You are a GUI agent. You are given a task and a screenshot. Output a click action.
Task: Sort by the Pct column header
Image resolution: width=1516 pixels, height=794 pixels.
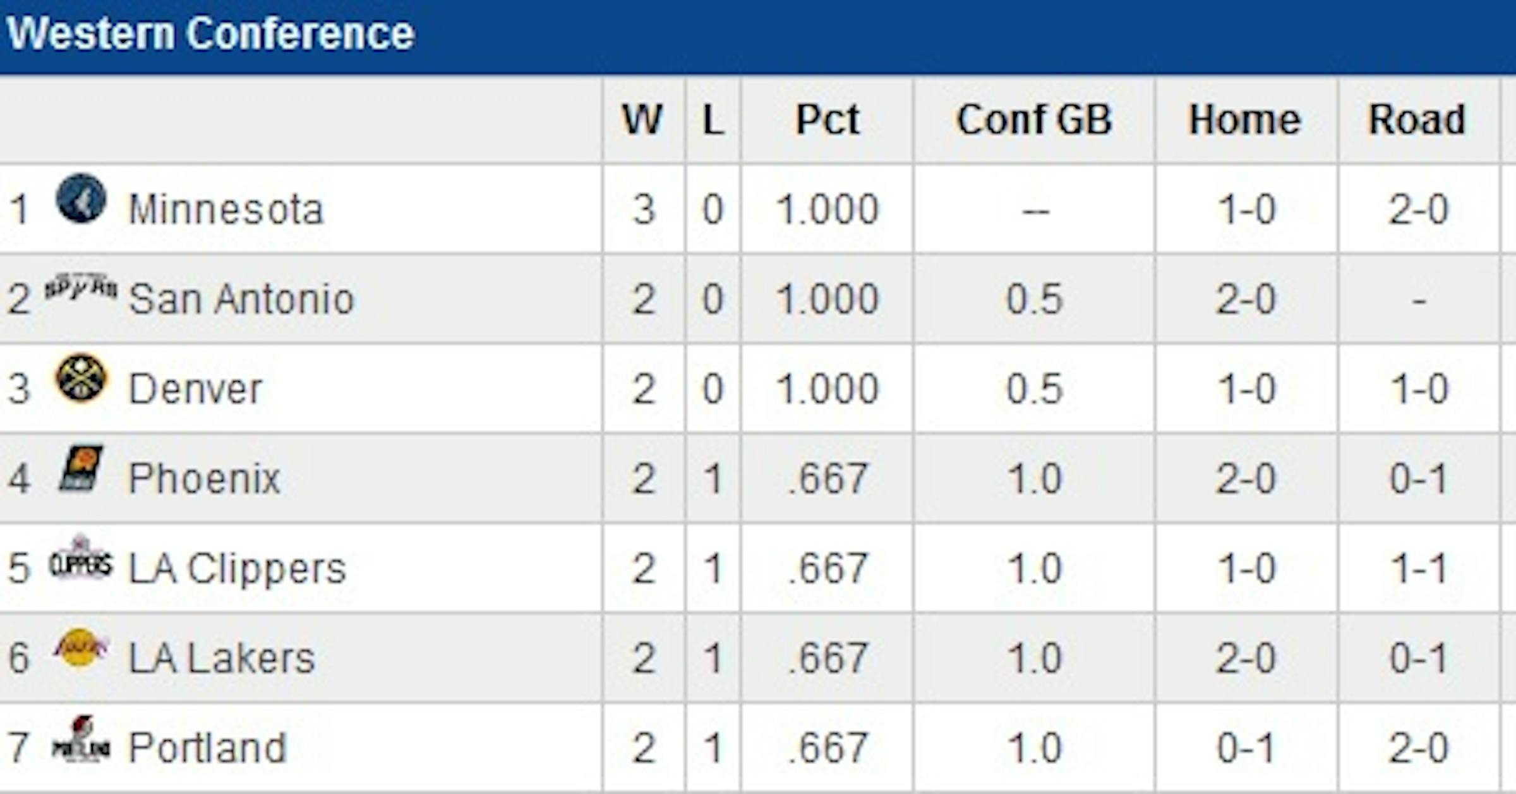[827, 119]
